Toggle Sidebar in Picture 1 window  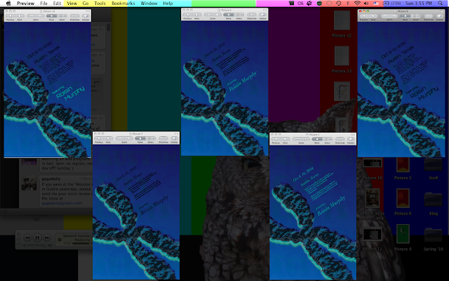(351, 139)
